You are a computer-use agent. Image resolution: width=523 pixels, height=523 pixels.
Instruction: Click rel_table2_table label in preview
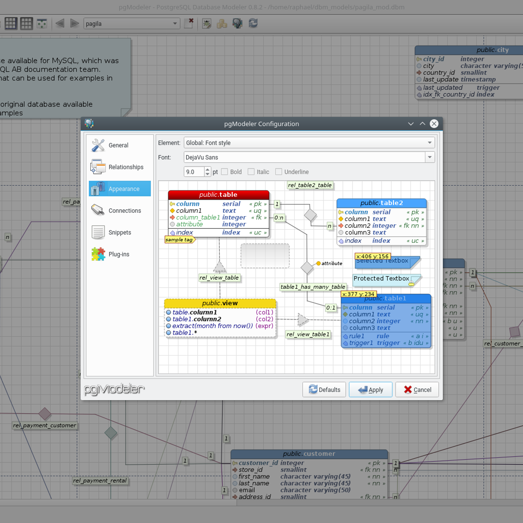pos(310,185)
